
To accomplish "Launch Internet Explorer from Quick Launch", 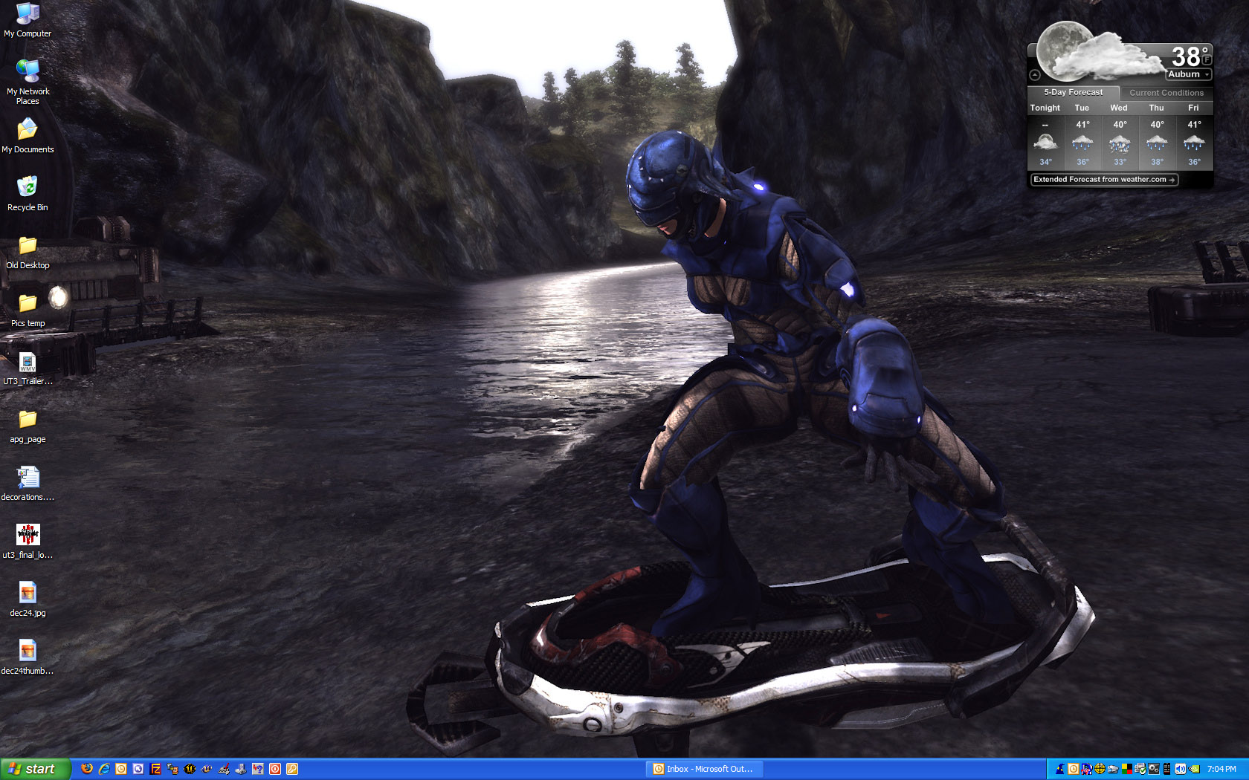I will 104,769.
